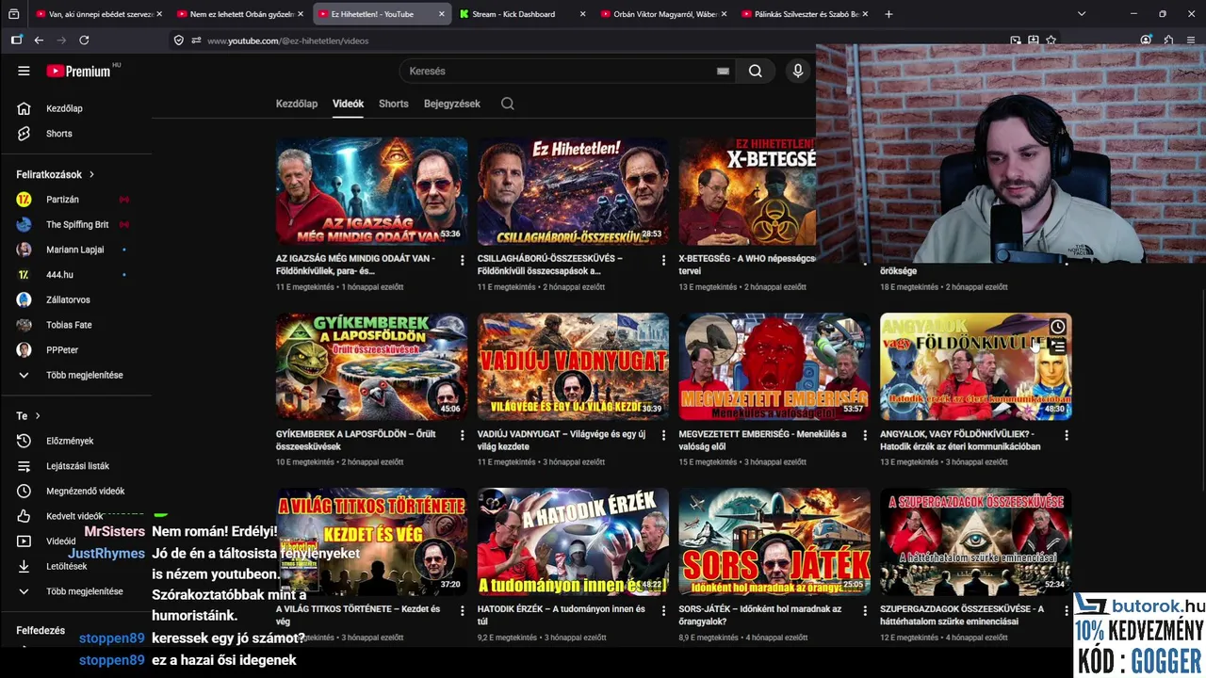The image size is (1206, 678).
Task: Open Mariann Lapjai subscription
Action: pos(75,250)
